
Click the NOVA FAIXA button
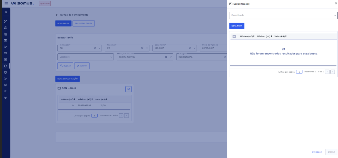click(x=236, y=26)
